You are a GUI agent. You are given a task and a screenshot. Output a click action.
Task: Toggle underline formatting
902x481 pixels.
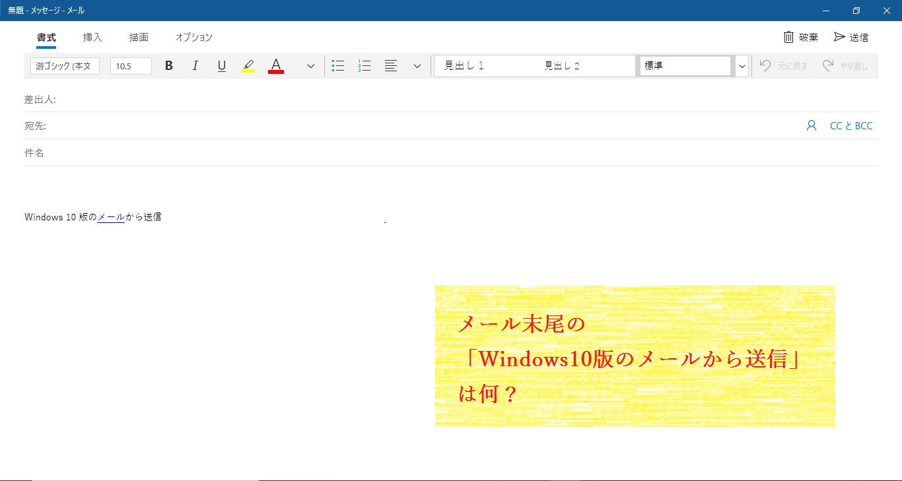coord(222,66)
